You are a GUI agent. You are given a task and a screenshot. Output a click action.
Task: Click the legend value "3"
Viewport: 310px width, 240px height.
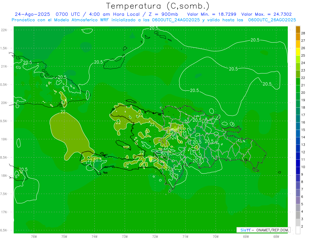tap(302, 219)
